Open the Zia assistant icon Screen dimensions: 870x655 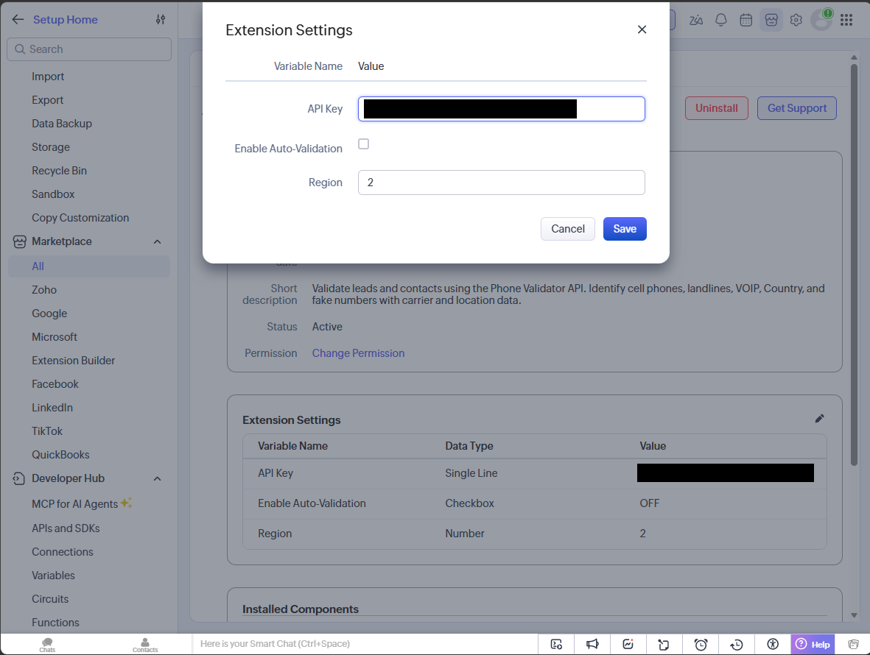[695, 21]
